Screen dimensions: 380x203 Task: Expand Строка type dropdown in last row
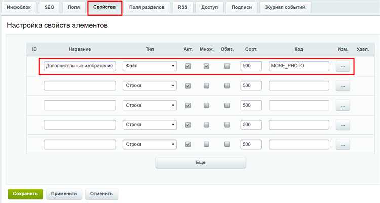[149, 144]
